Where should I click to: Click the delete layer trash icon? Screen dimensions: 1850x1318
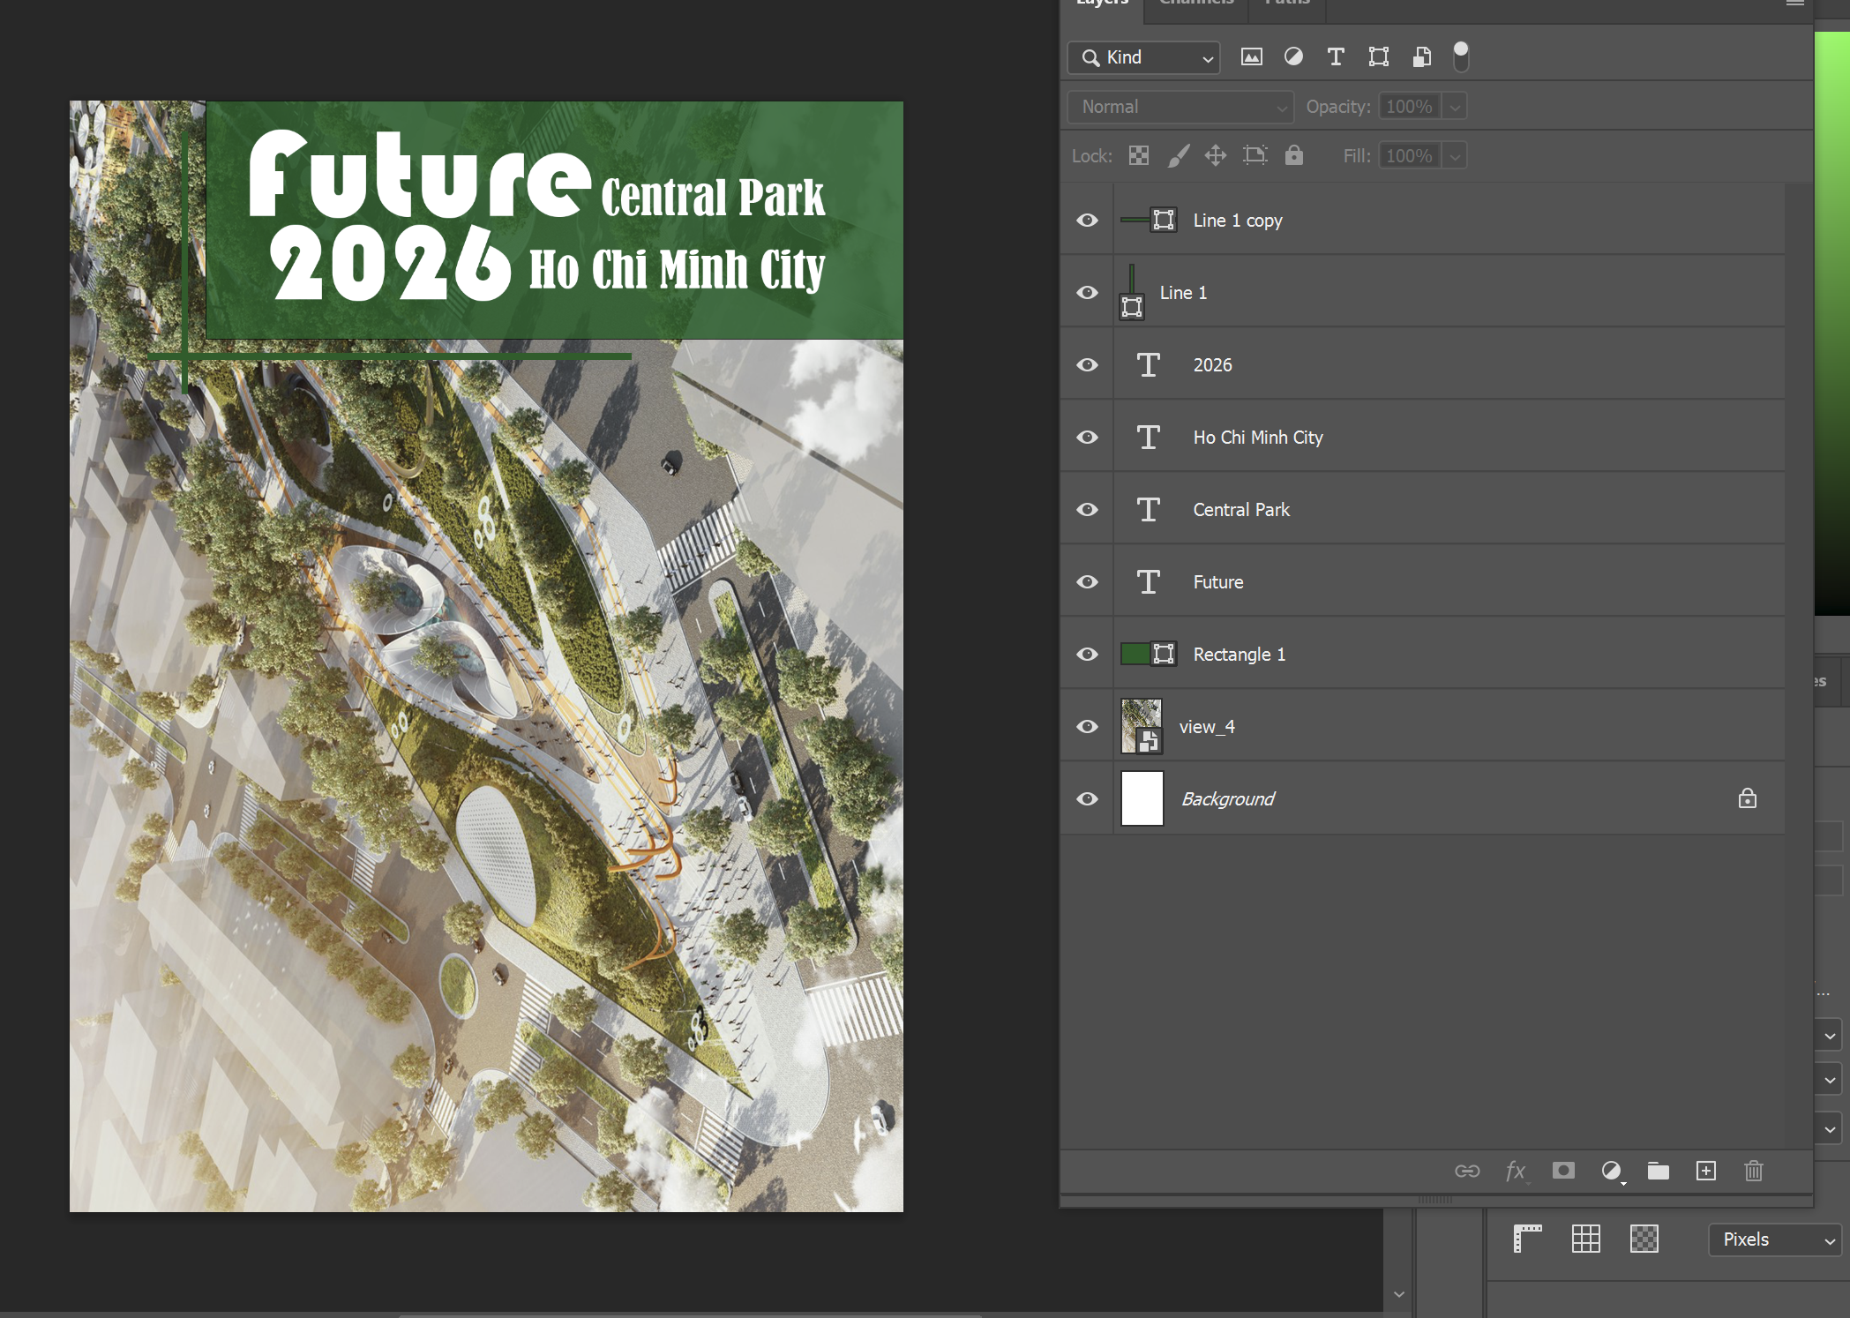click(1753, 1171)
